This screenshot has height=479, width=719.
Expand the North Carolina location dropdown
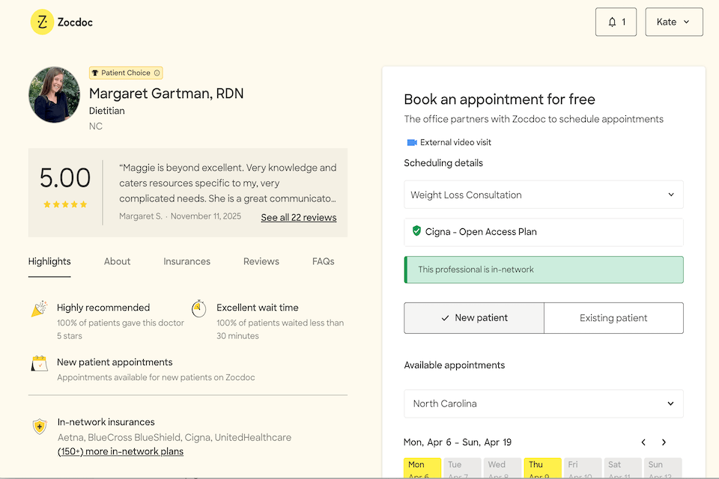pyautogui.click(x=543, y=403)
